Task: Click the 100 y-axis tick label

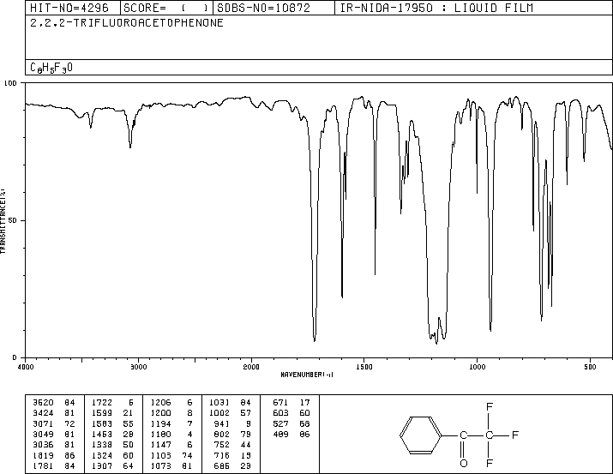Action: (10, 83)
